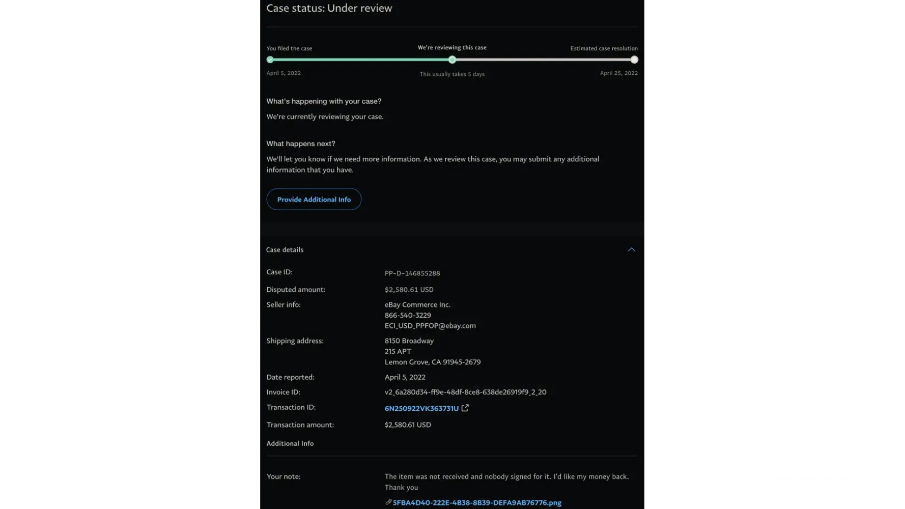Click the 'Your note' message text

[506, 477]
